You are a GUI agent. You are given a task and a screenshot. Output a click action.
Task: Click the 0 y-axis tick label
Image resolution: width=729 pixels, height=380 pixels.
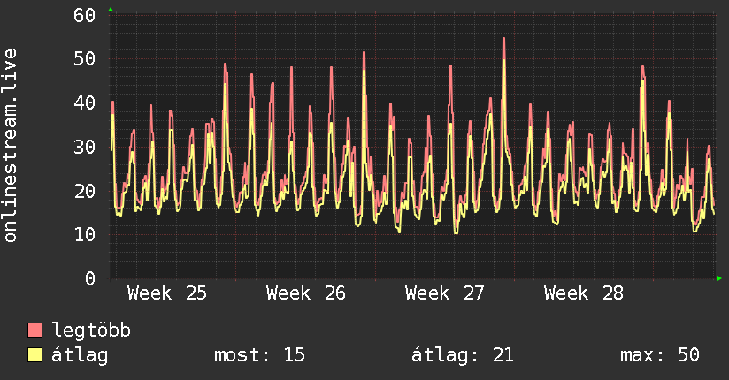tap(90, 278)
